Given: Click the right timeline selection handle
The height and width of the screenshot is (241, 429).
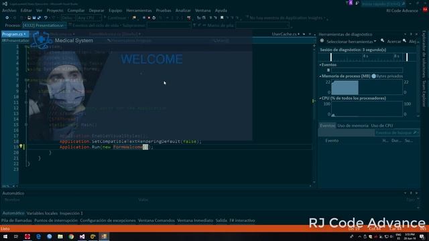Looking at the screenshot, I should tap(407, 57).
